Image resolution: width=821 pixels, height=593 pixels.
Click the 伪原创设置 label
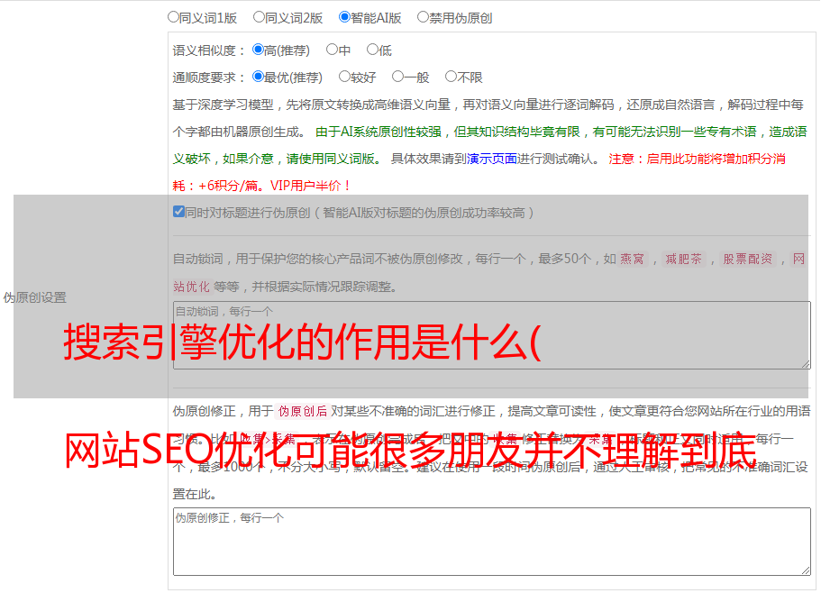[x=35, y=297]
